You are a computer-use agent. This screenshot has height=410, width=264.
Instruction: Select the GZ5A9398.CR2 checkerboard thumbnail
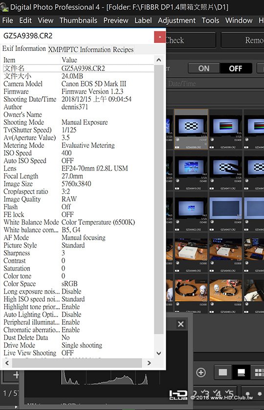[x=191, y=129]
